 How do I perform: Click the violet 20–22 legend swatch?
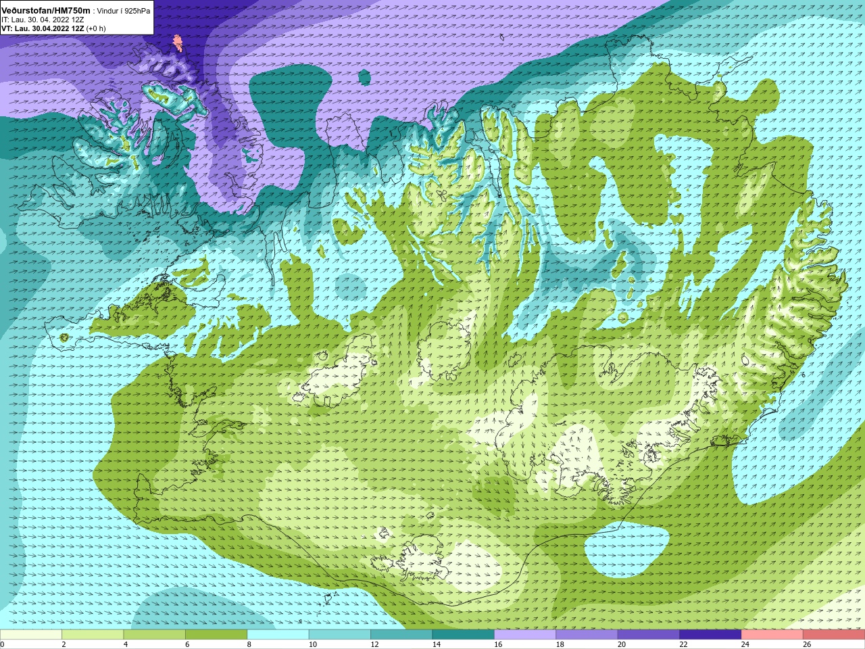(x=649, y=635)
